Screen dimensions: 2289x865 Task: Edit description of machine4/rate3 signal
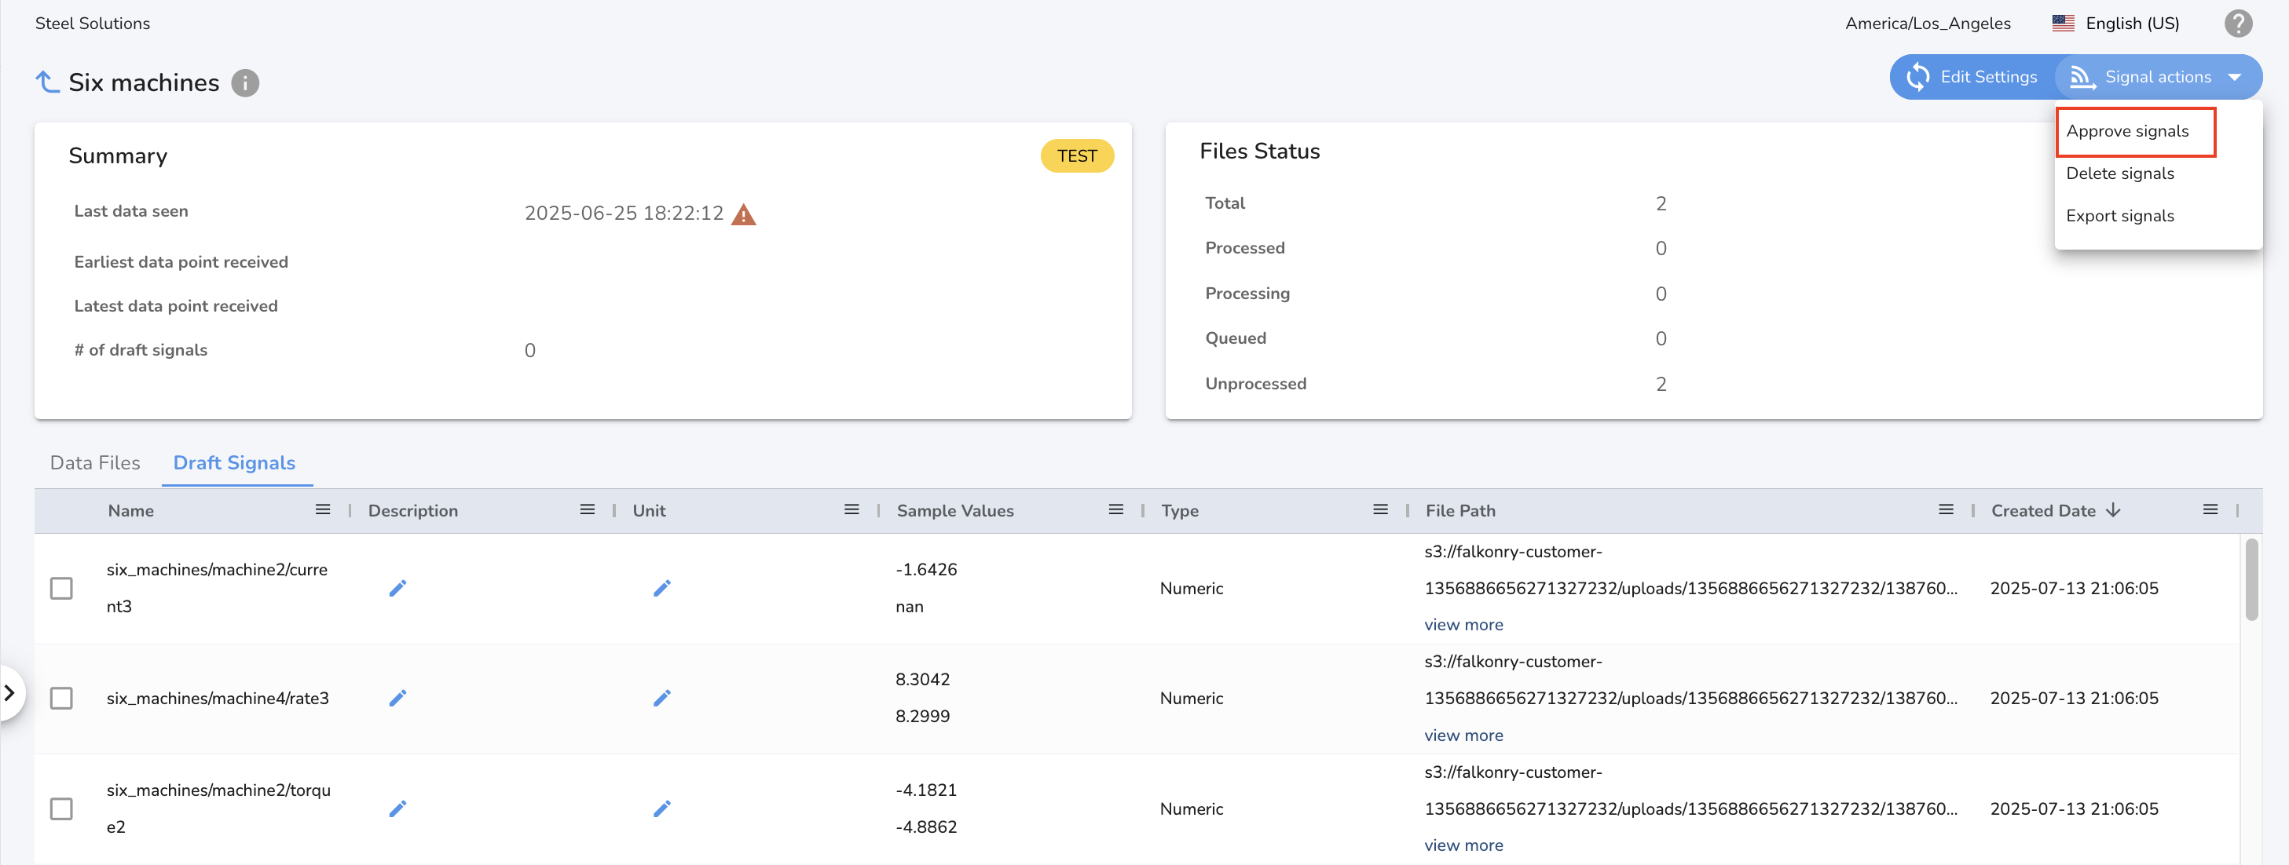[397, 698]
